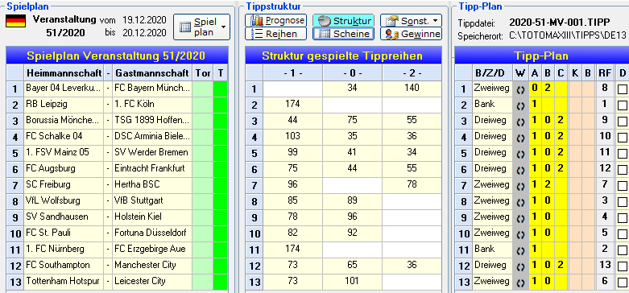Screen dimensions: 629x293
Task: Click the '- 1 -' column header in Struktur
Action: click(x=293, y=73)
